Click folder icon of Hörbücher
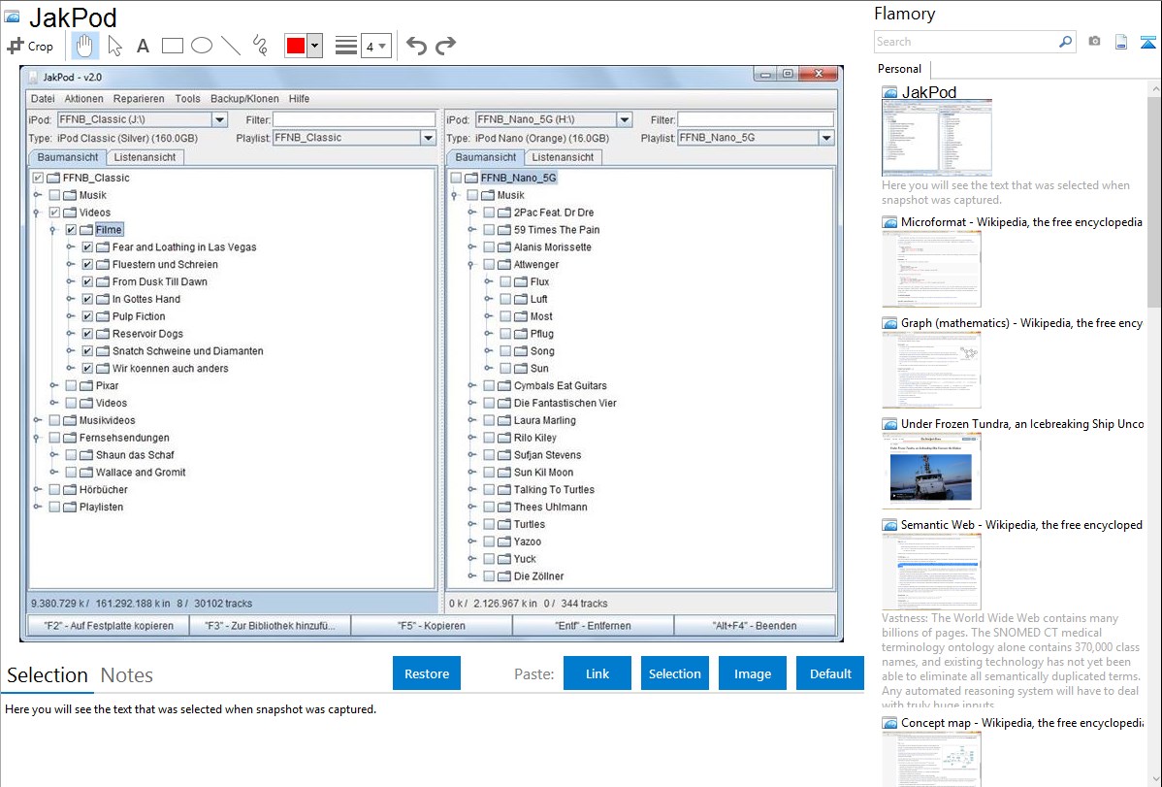The image size is (1162, 787). coord(70,490)
